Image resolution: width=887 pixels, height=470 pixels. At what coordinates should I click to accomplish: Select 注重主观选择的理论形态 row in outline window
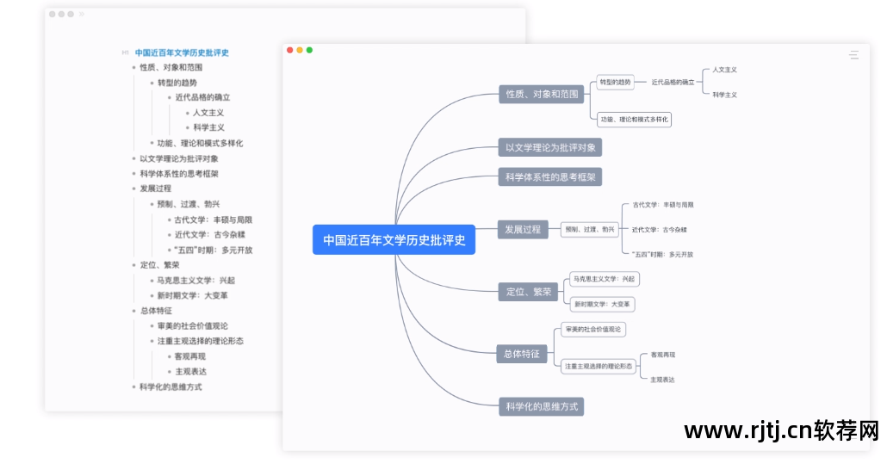click(201, 341)
